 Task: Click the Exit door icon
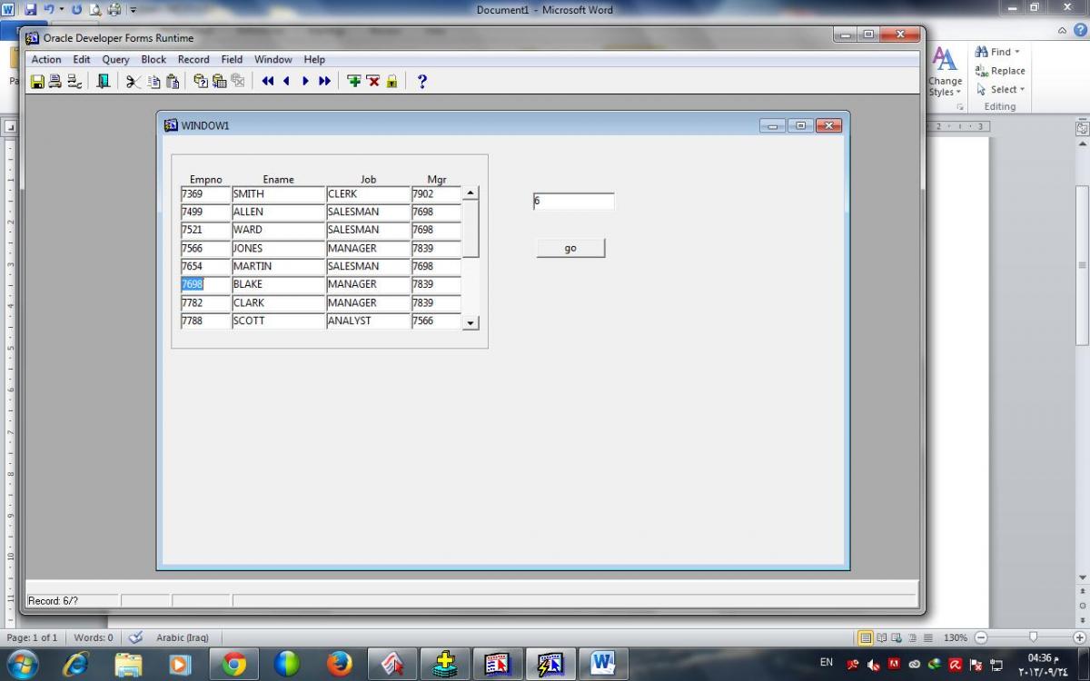click(x=103, y=81)
